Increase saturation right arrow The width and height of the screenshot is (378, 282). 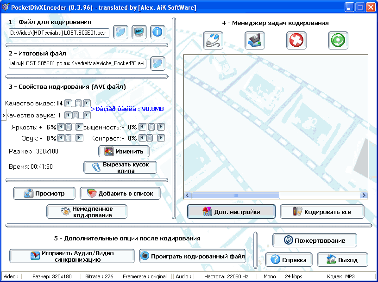[x=161, y=127]
